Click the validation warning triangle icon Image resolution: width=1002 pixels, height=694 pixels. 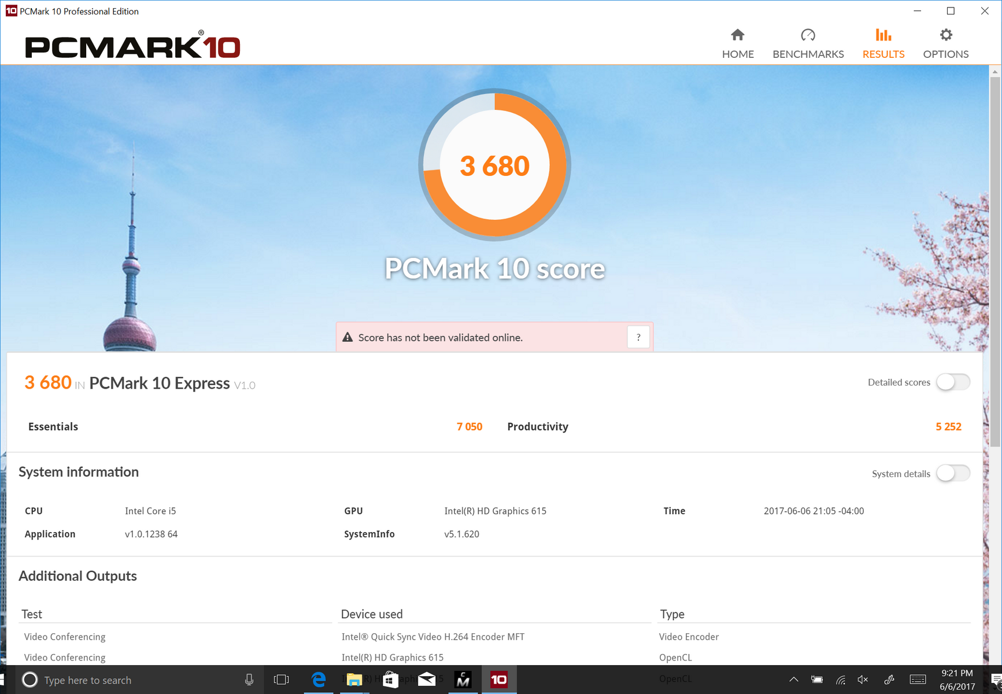click(347, 337)
